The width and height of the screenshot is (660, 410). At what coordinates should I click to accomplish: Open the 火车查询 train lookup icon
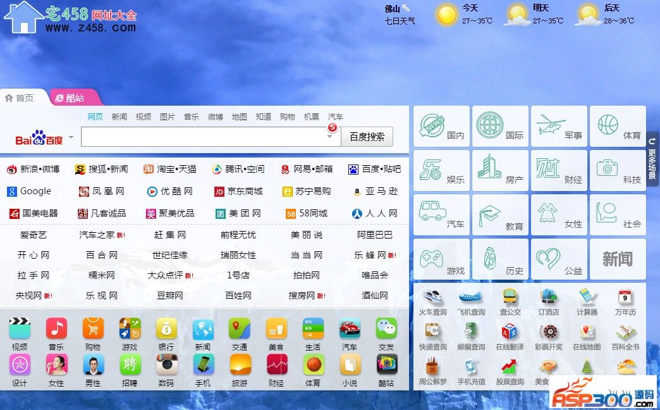pyautogui.click(x=432, y=298)
